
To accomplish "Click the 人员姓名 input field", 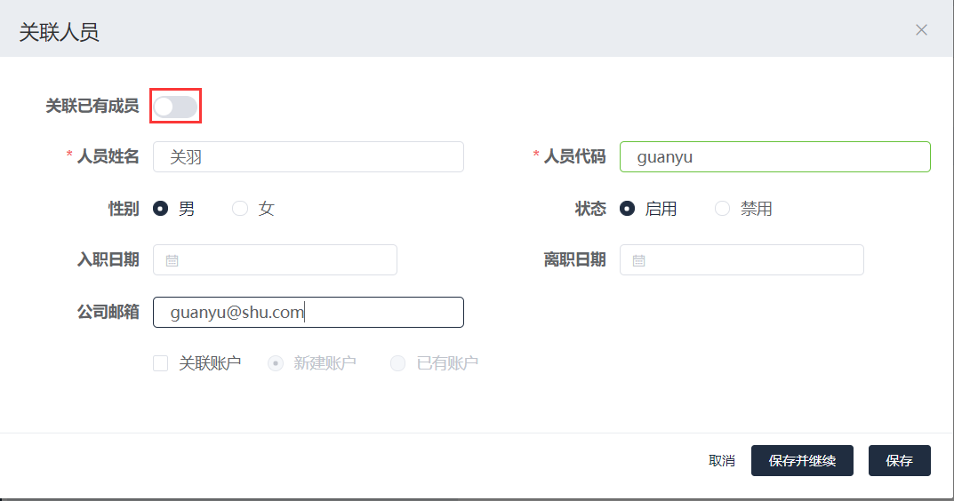I will [x=309, y=157].
